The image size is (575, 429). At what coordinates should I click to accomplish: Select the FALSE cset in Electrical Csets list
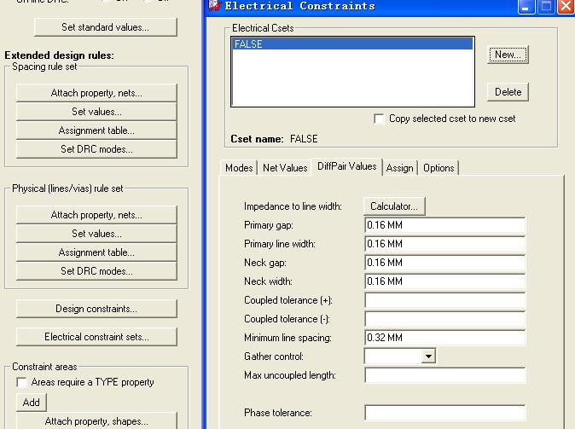click(x=353, y=44)
